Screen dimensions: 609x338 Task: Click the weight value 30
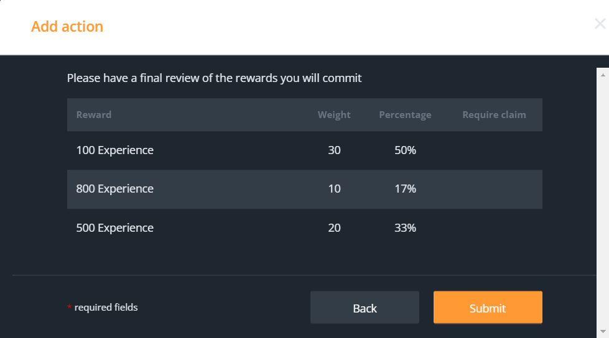point(334,150)
